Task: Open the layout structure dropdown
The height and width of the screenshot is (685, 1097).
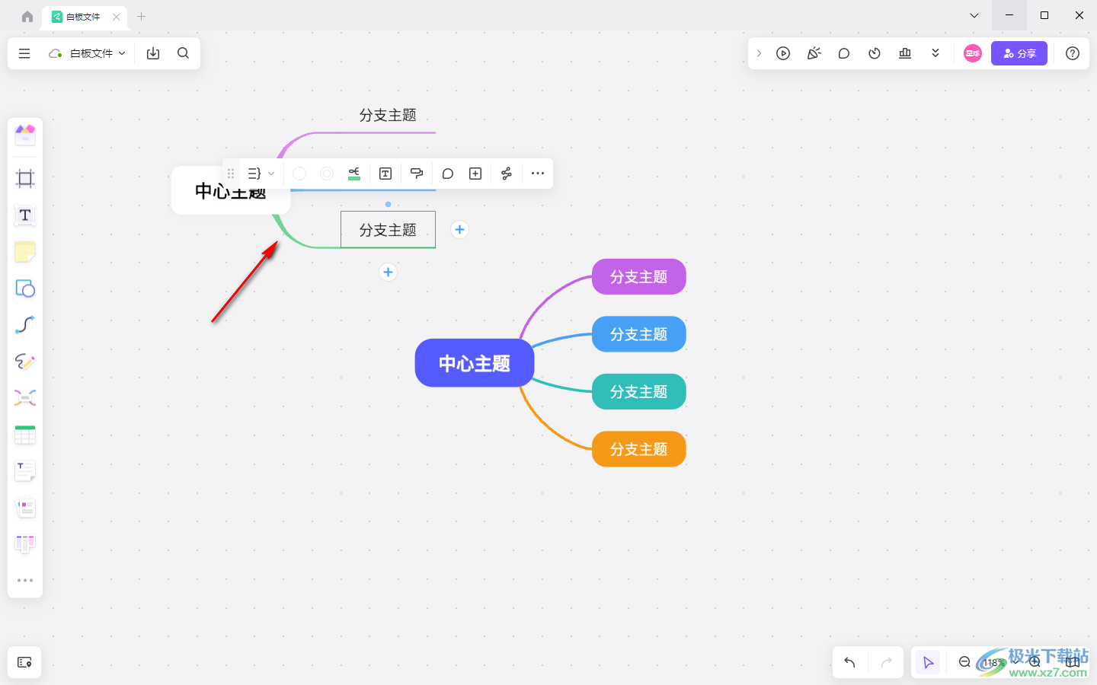Action: (x=261, y=174)
